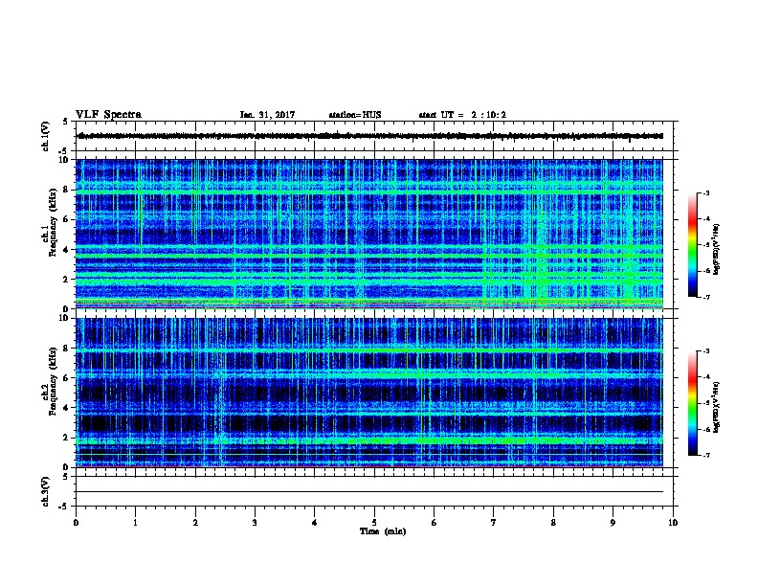Click the "station=HUS" header label
Image resolution: width=758 pixels, height=586 pixels.
point(355,115)
